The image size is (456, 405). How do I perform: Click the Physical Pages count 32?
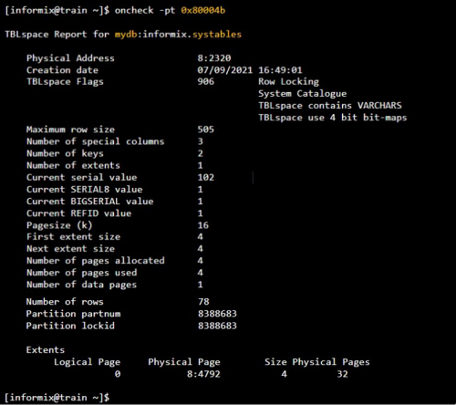[x=342, y=374]
